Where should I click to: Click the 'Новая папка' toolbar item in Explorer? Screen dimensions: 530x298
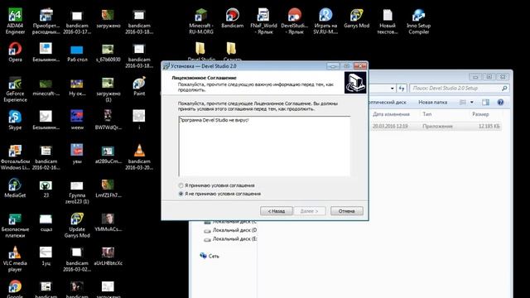pos(432,102)
